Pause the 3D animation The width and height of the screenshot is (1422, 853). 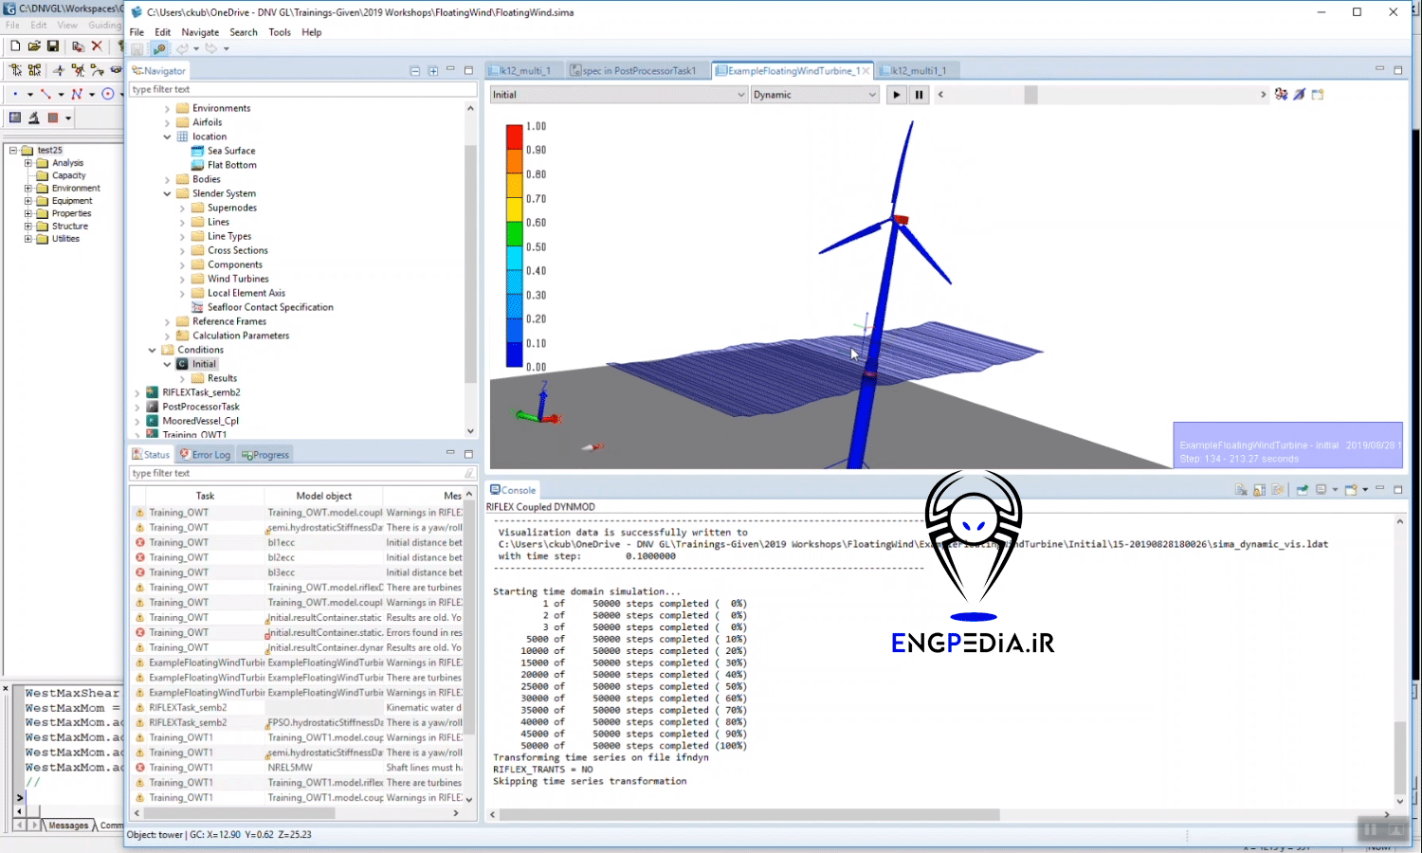click(919, 95)
